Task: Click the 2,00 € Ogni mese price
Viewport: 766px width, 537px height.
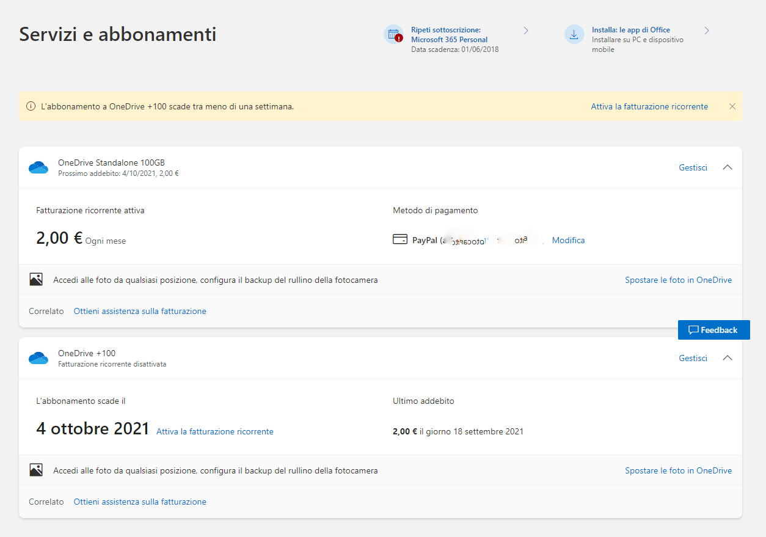Action: (81, 238)
